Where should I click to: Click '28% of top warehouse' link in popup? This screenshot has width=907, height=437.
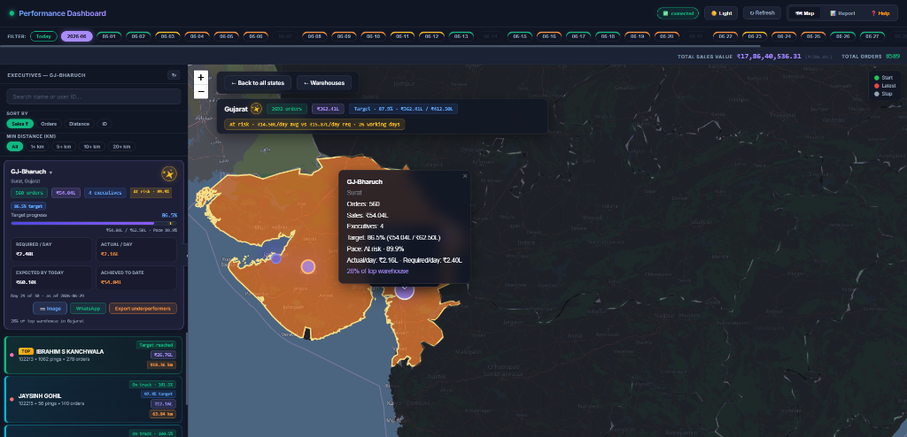(377, 271)
